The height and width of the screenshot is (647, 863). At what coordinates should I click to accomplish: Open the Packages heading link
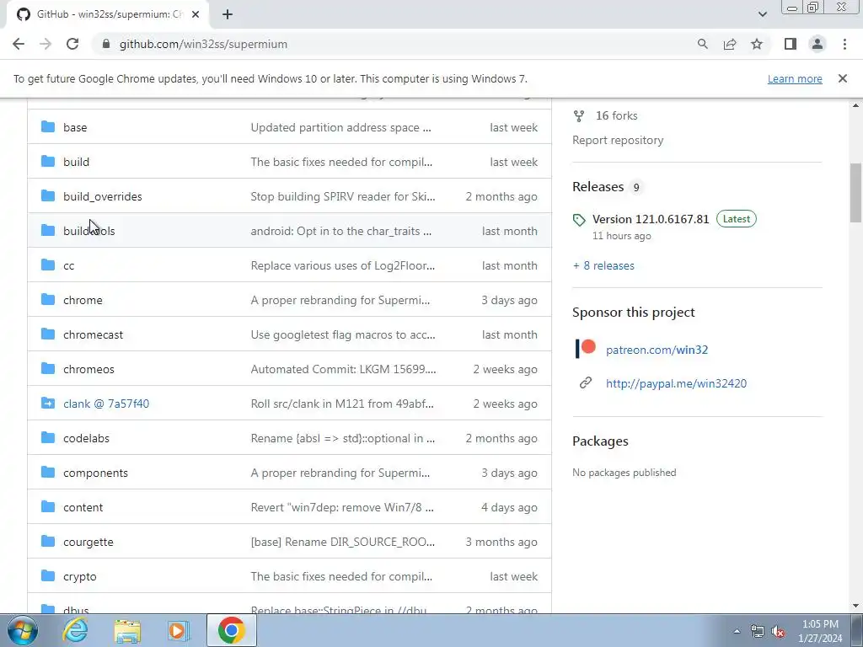tap(600, 441)
